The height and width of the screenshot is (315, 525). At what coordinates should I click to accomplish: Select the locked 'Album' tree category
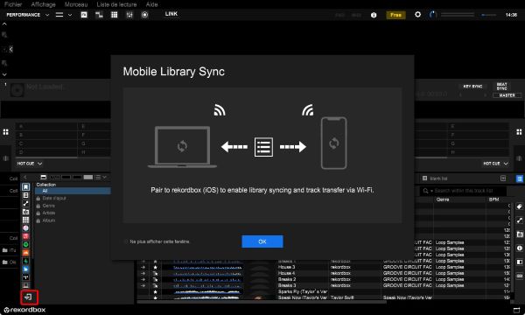pos(49,220)
